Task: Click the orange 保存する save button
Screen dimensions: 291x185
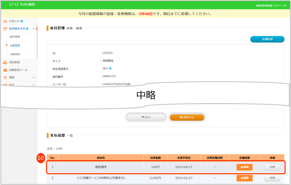Action: pos(187,117)
